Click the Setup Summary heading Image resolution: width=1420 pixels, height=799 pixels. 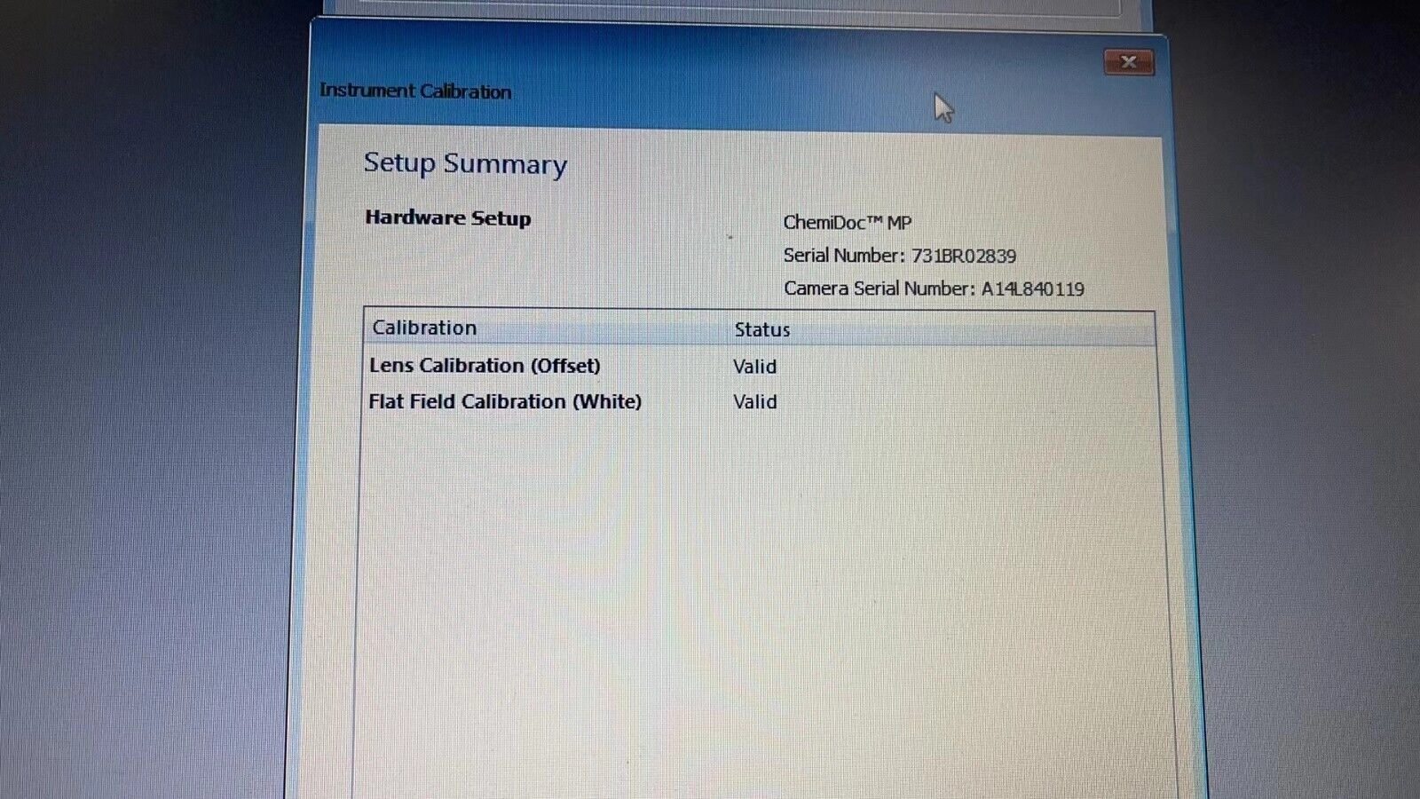[x=465, y=164]
